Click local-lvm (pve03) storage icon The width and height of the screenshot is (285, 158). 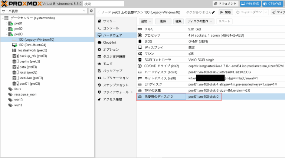pos(16,78)
